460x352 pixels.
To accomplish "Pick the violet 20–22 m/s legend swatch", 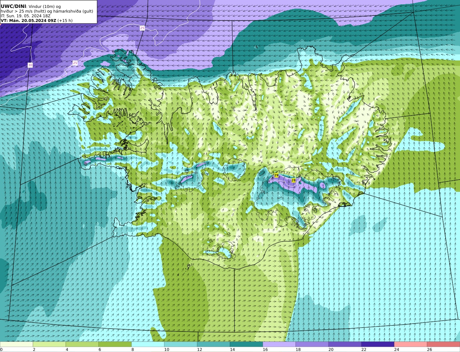I will 345,344.
